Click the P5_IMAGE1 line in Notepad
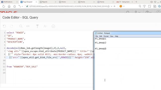The height and width of the screenshot is (90, 161). [101, 39]
